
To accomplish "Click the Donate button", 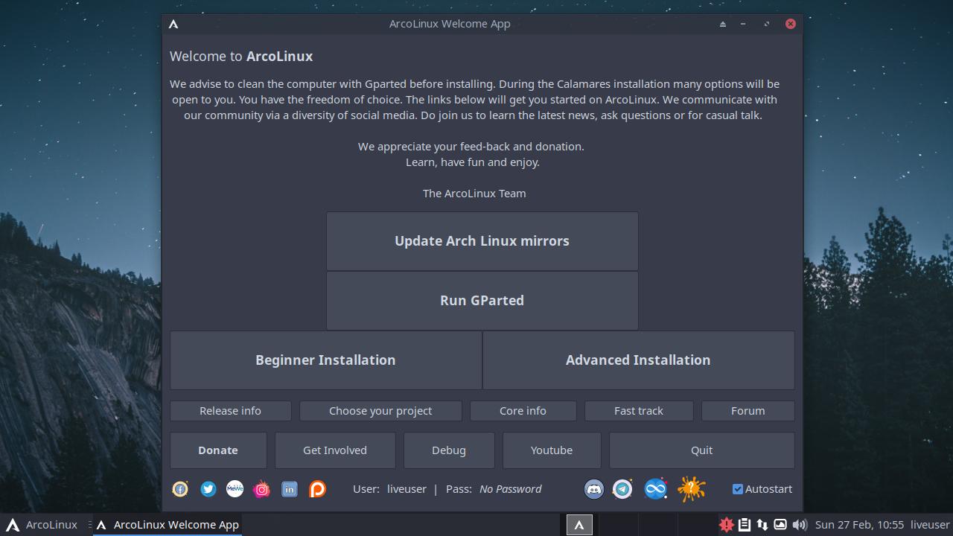I will 218,450.
